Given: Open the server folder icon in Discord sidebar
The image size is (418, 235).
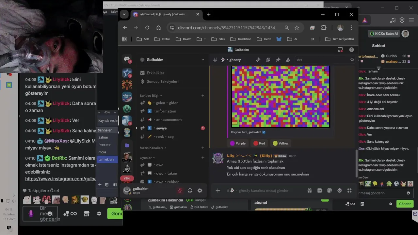Looking at the screenshot, I should tap(127, 145).
